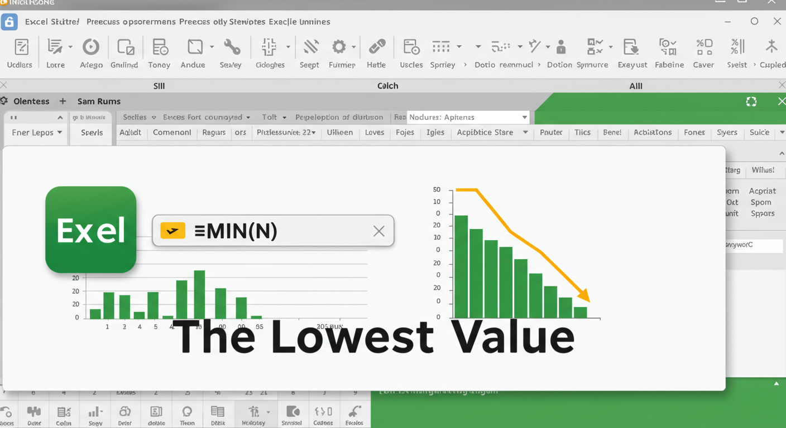Viewport: 786px width, 428px height.
Task: Click the Sveist toolbar icon
Action: 738,47
